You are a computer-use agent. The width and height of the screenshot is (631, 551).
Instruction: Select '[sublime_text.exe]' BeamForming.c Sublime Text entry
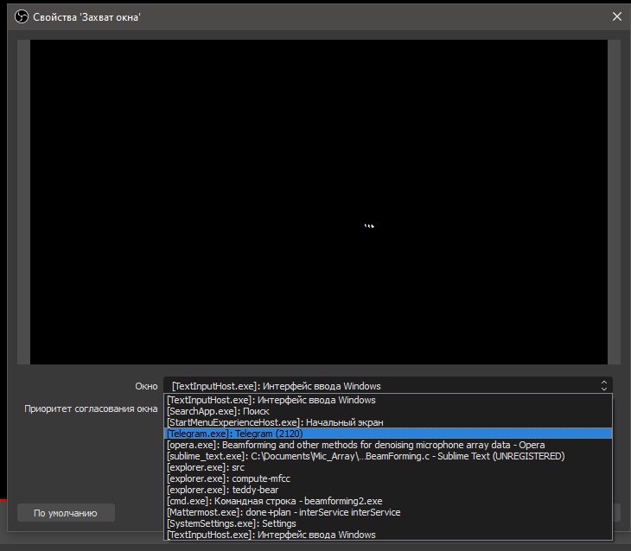(388, 456)
